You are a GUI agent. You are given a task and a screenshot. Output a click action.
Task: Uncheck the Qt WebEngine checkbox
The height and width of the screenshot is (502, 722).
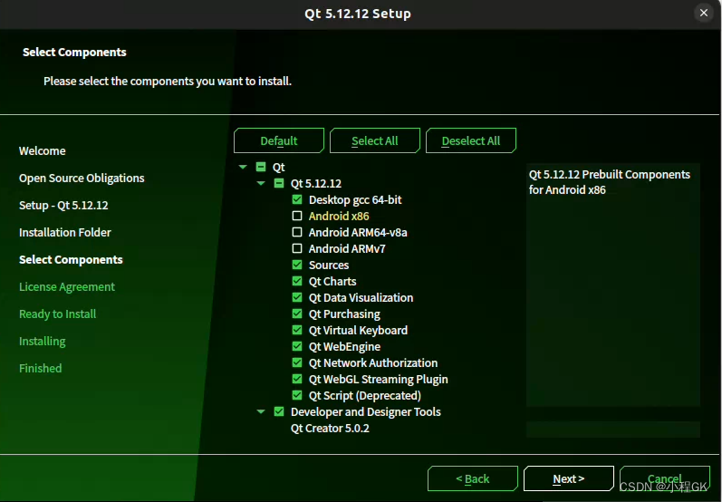point(297,346)
